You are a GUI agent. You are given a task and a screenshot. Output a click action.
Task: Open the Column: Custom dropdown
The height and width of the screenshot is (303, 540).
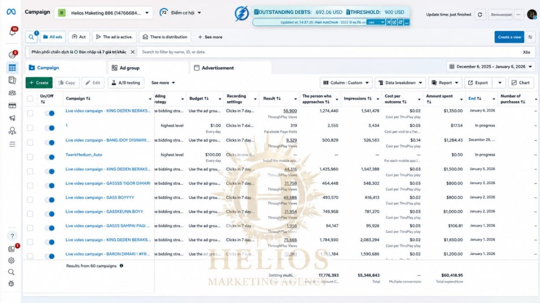pyautogui.click(x=346, y=83)
